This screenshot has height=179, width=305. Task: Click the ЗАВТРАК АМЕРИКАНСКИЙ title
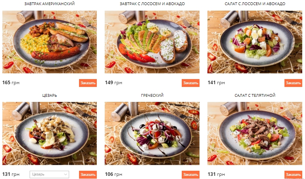[x=49, y=4]
